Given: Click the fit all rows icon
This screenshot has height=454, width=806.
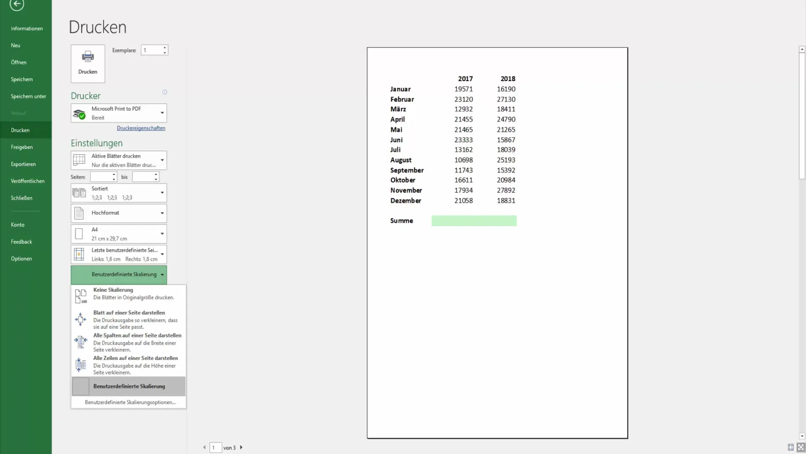Looking at the screenshot, I should [x=81, y=364].
